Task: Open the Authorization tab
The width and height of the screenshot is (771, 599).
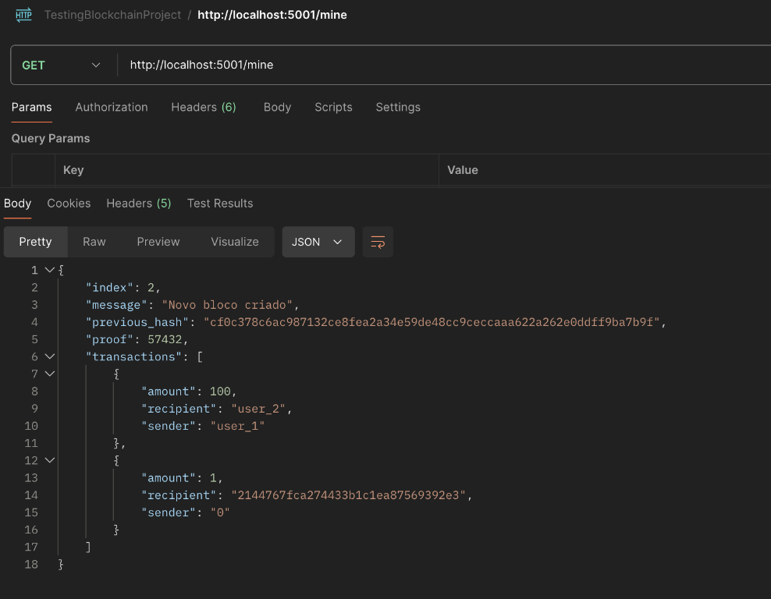Action: [x=112, y=107]
